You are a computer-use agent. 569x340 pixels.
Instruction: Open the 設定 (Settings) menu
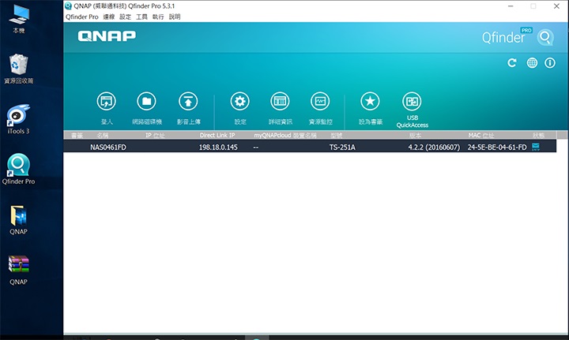pos(125,17)
